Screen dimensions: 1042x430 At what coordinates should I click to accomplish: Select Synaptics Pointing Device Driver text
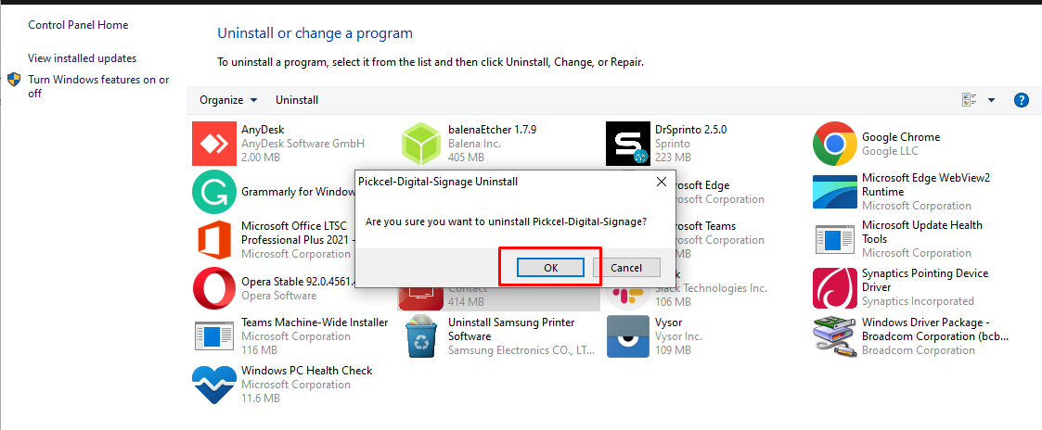pyautogui.click(x=925, y=280)
